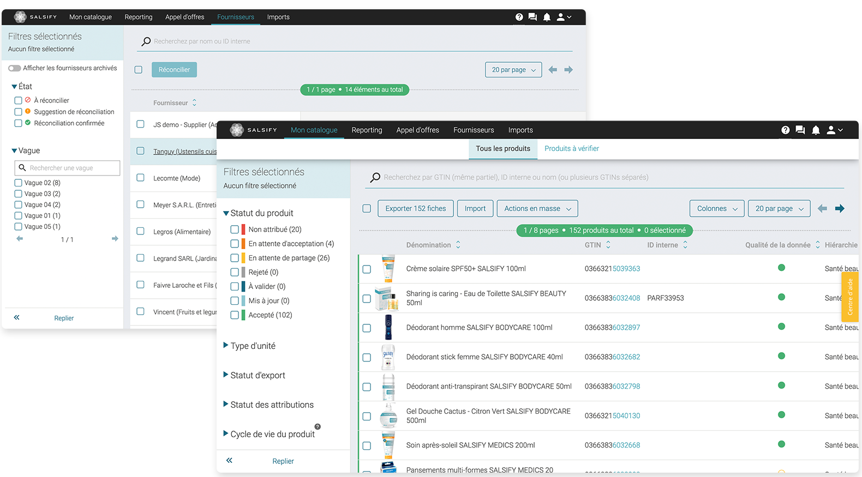This screenshot has height=477, width=862.
Task: Go to next page of products
Action: pos(840,208)
